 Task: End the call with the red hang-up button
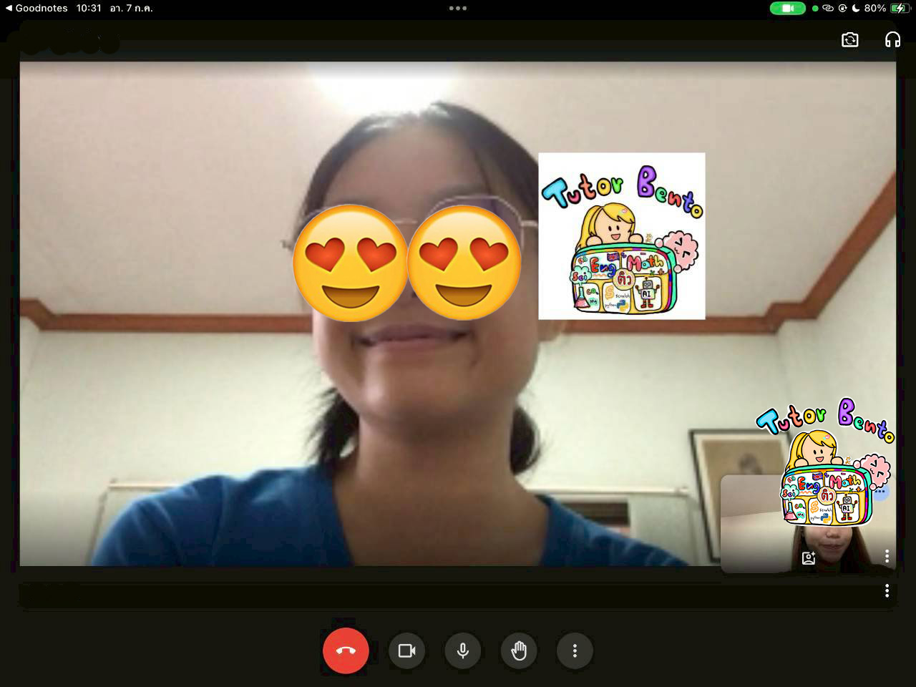pos(346,651)
